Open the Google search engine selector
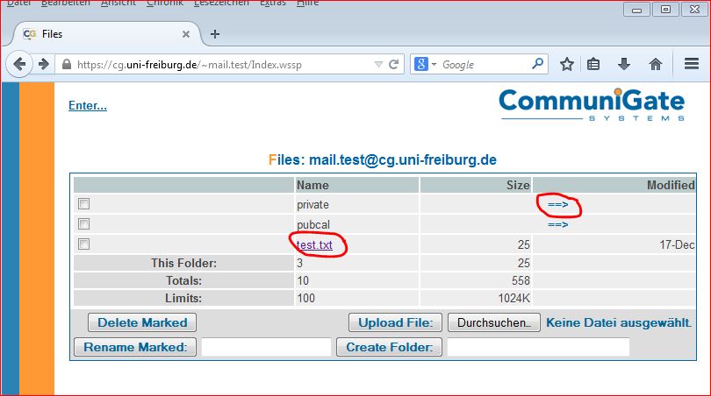This screenshot has height=396, width=711. coord(425,64)
